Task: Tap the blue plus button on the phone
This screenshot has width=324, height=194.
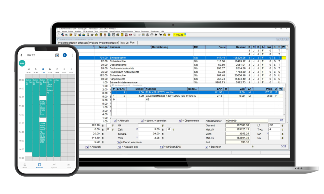Action: (x=65, y=55)
